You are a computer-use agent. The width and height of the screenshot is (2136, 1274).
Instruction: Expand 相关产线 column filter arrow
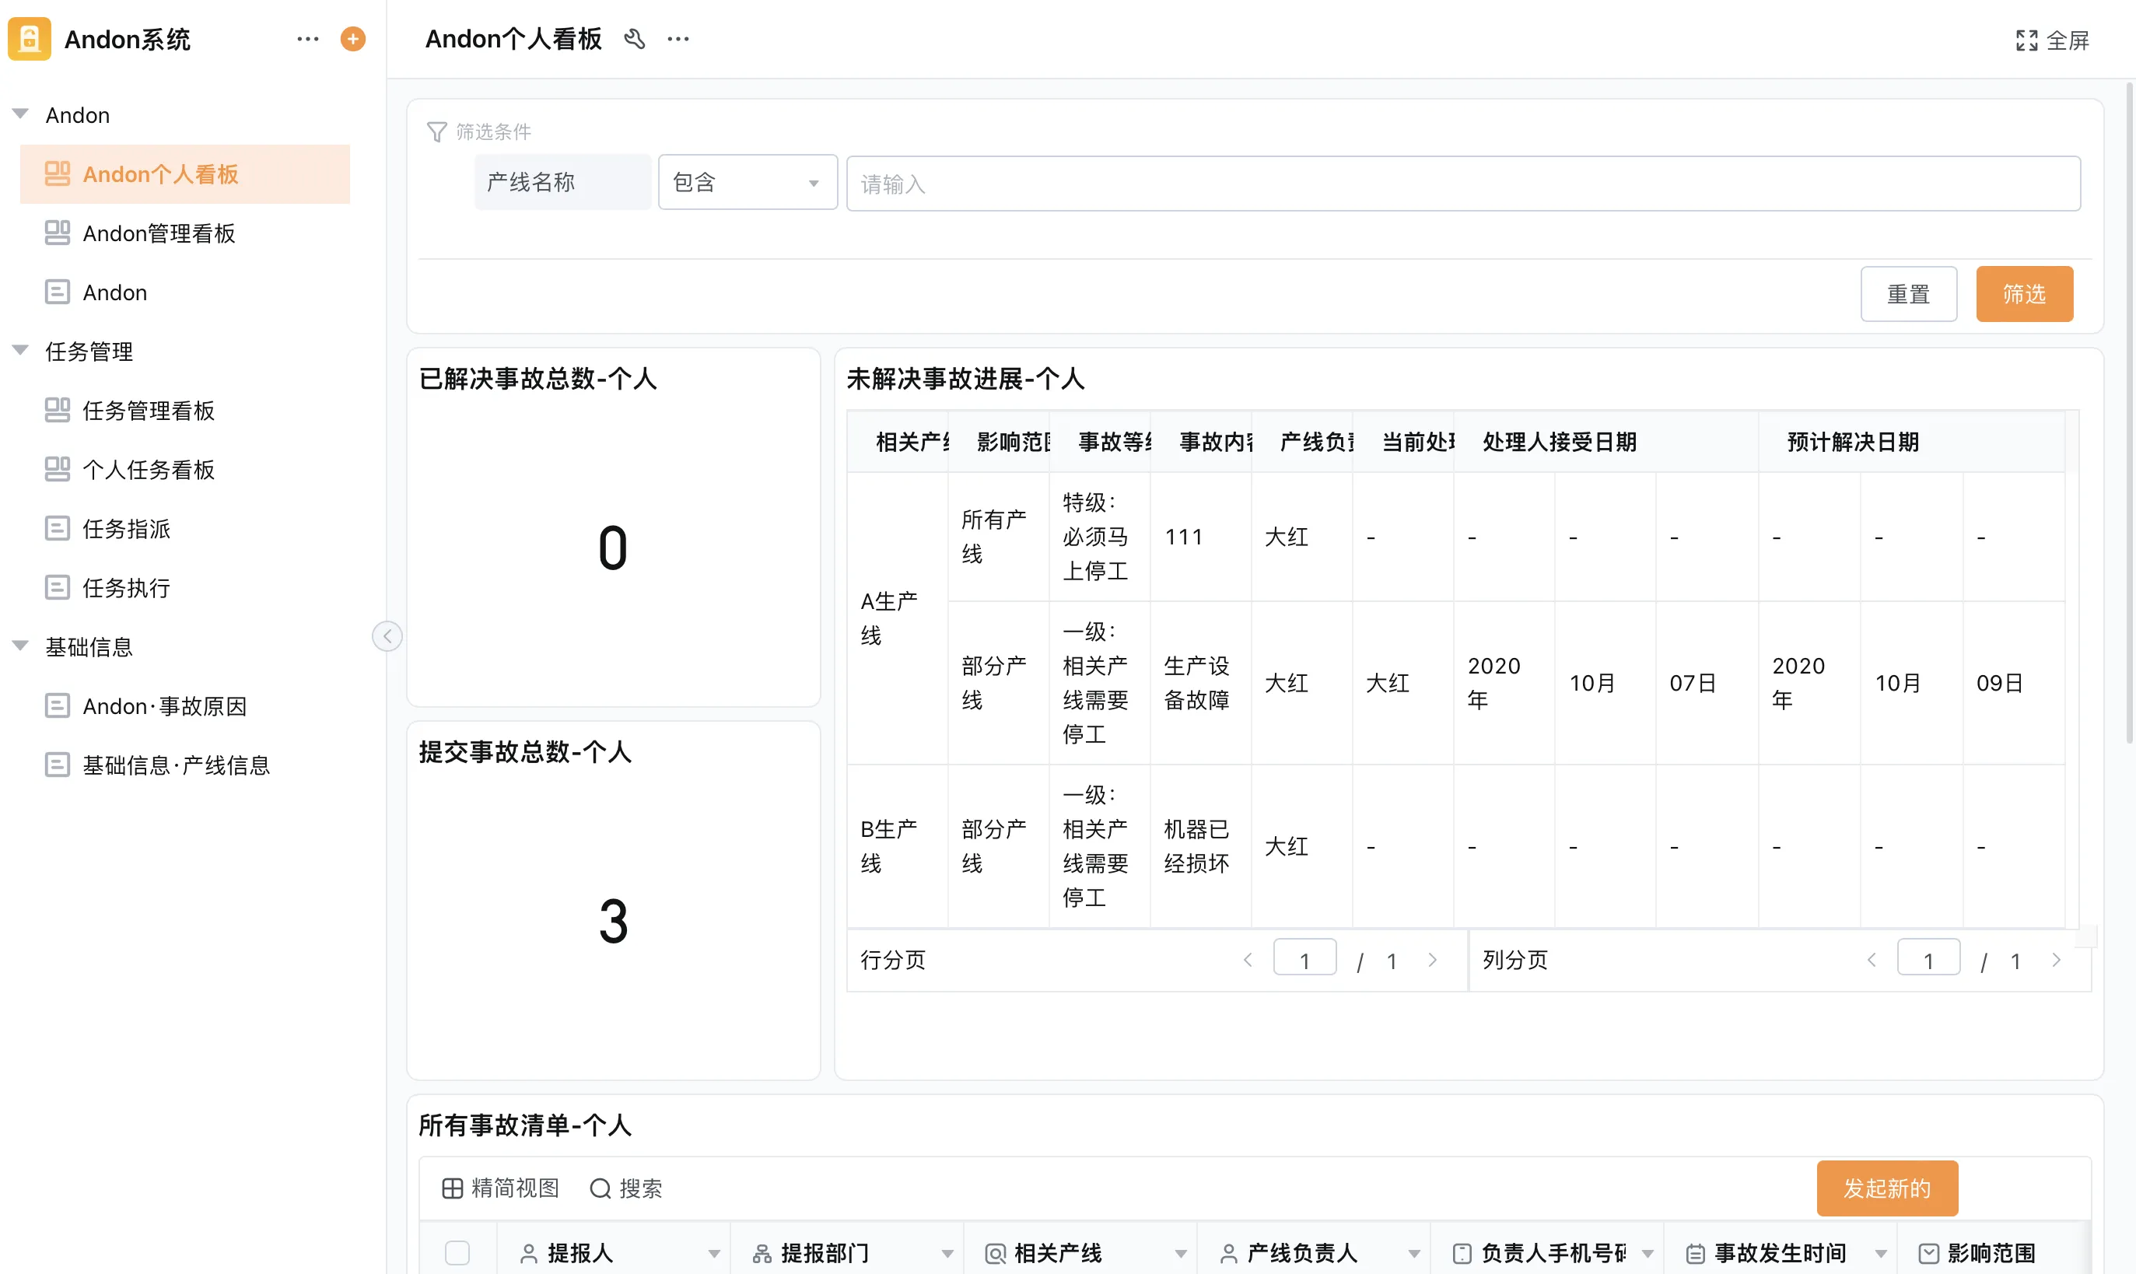[x=1181, y=1254]
